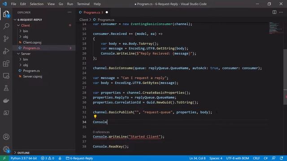The width and height of the screenshot is (287, 161).
Task: Open the Docker view
Action: tap(6, 101)
